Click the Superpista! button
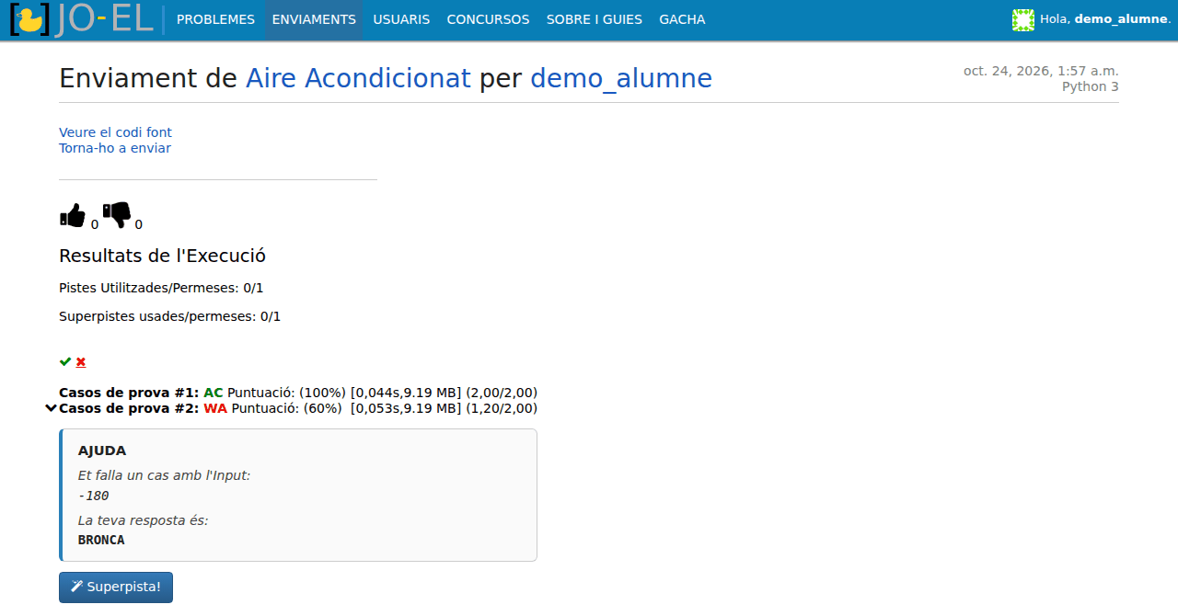 pos(116,587)
